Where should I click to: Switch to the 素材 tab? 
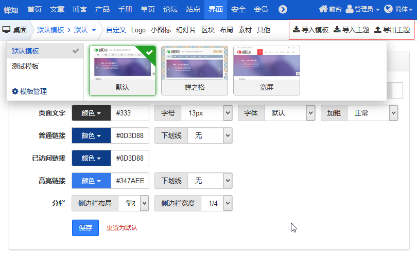pos(245,30)
